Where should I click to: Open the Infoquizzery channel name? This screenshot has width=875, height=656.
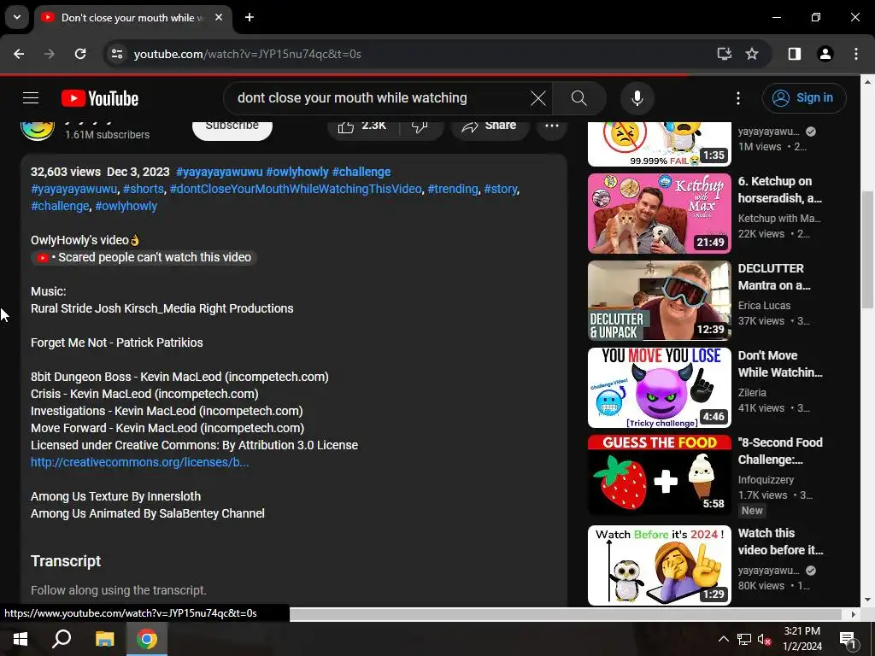tap(766, 480)
